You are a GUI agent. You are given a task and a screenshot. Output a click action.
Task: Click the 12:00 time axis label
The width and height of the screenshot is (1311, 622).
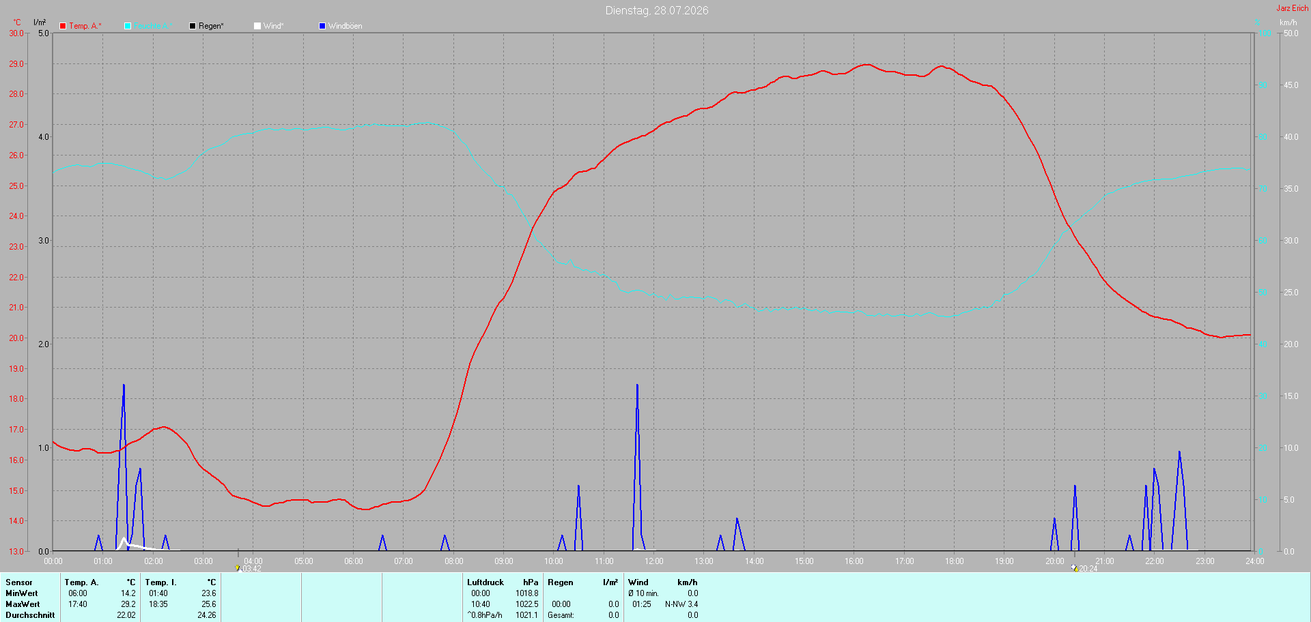coord(654,561)
